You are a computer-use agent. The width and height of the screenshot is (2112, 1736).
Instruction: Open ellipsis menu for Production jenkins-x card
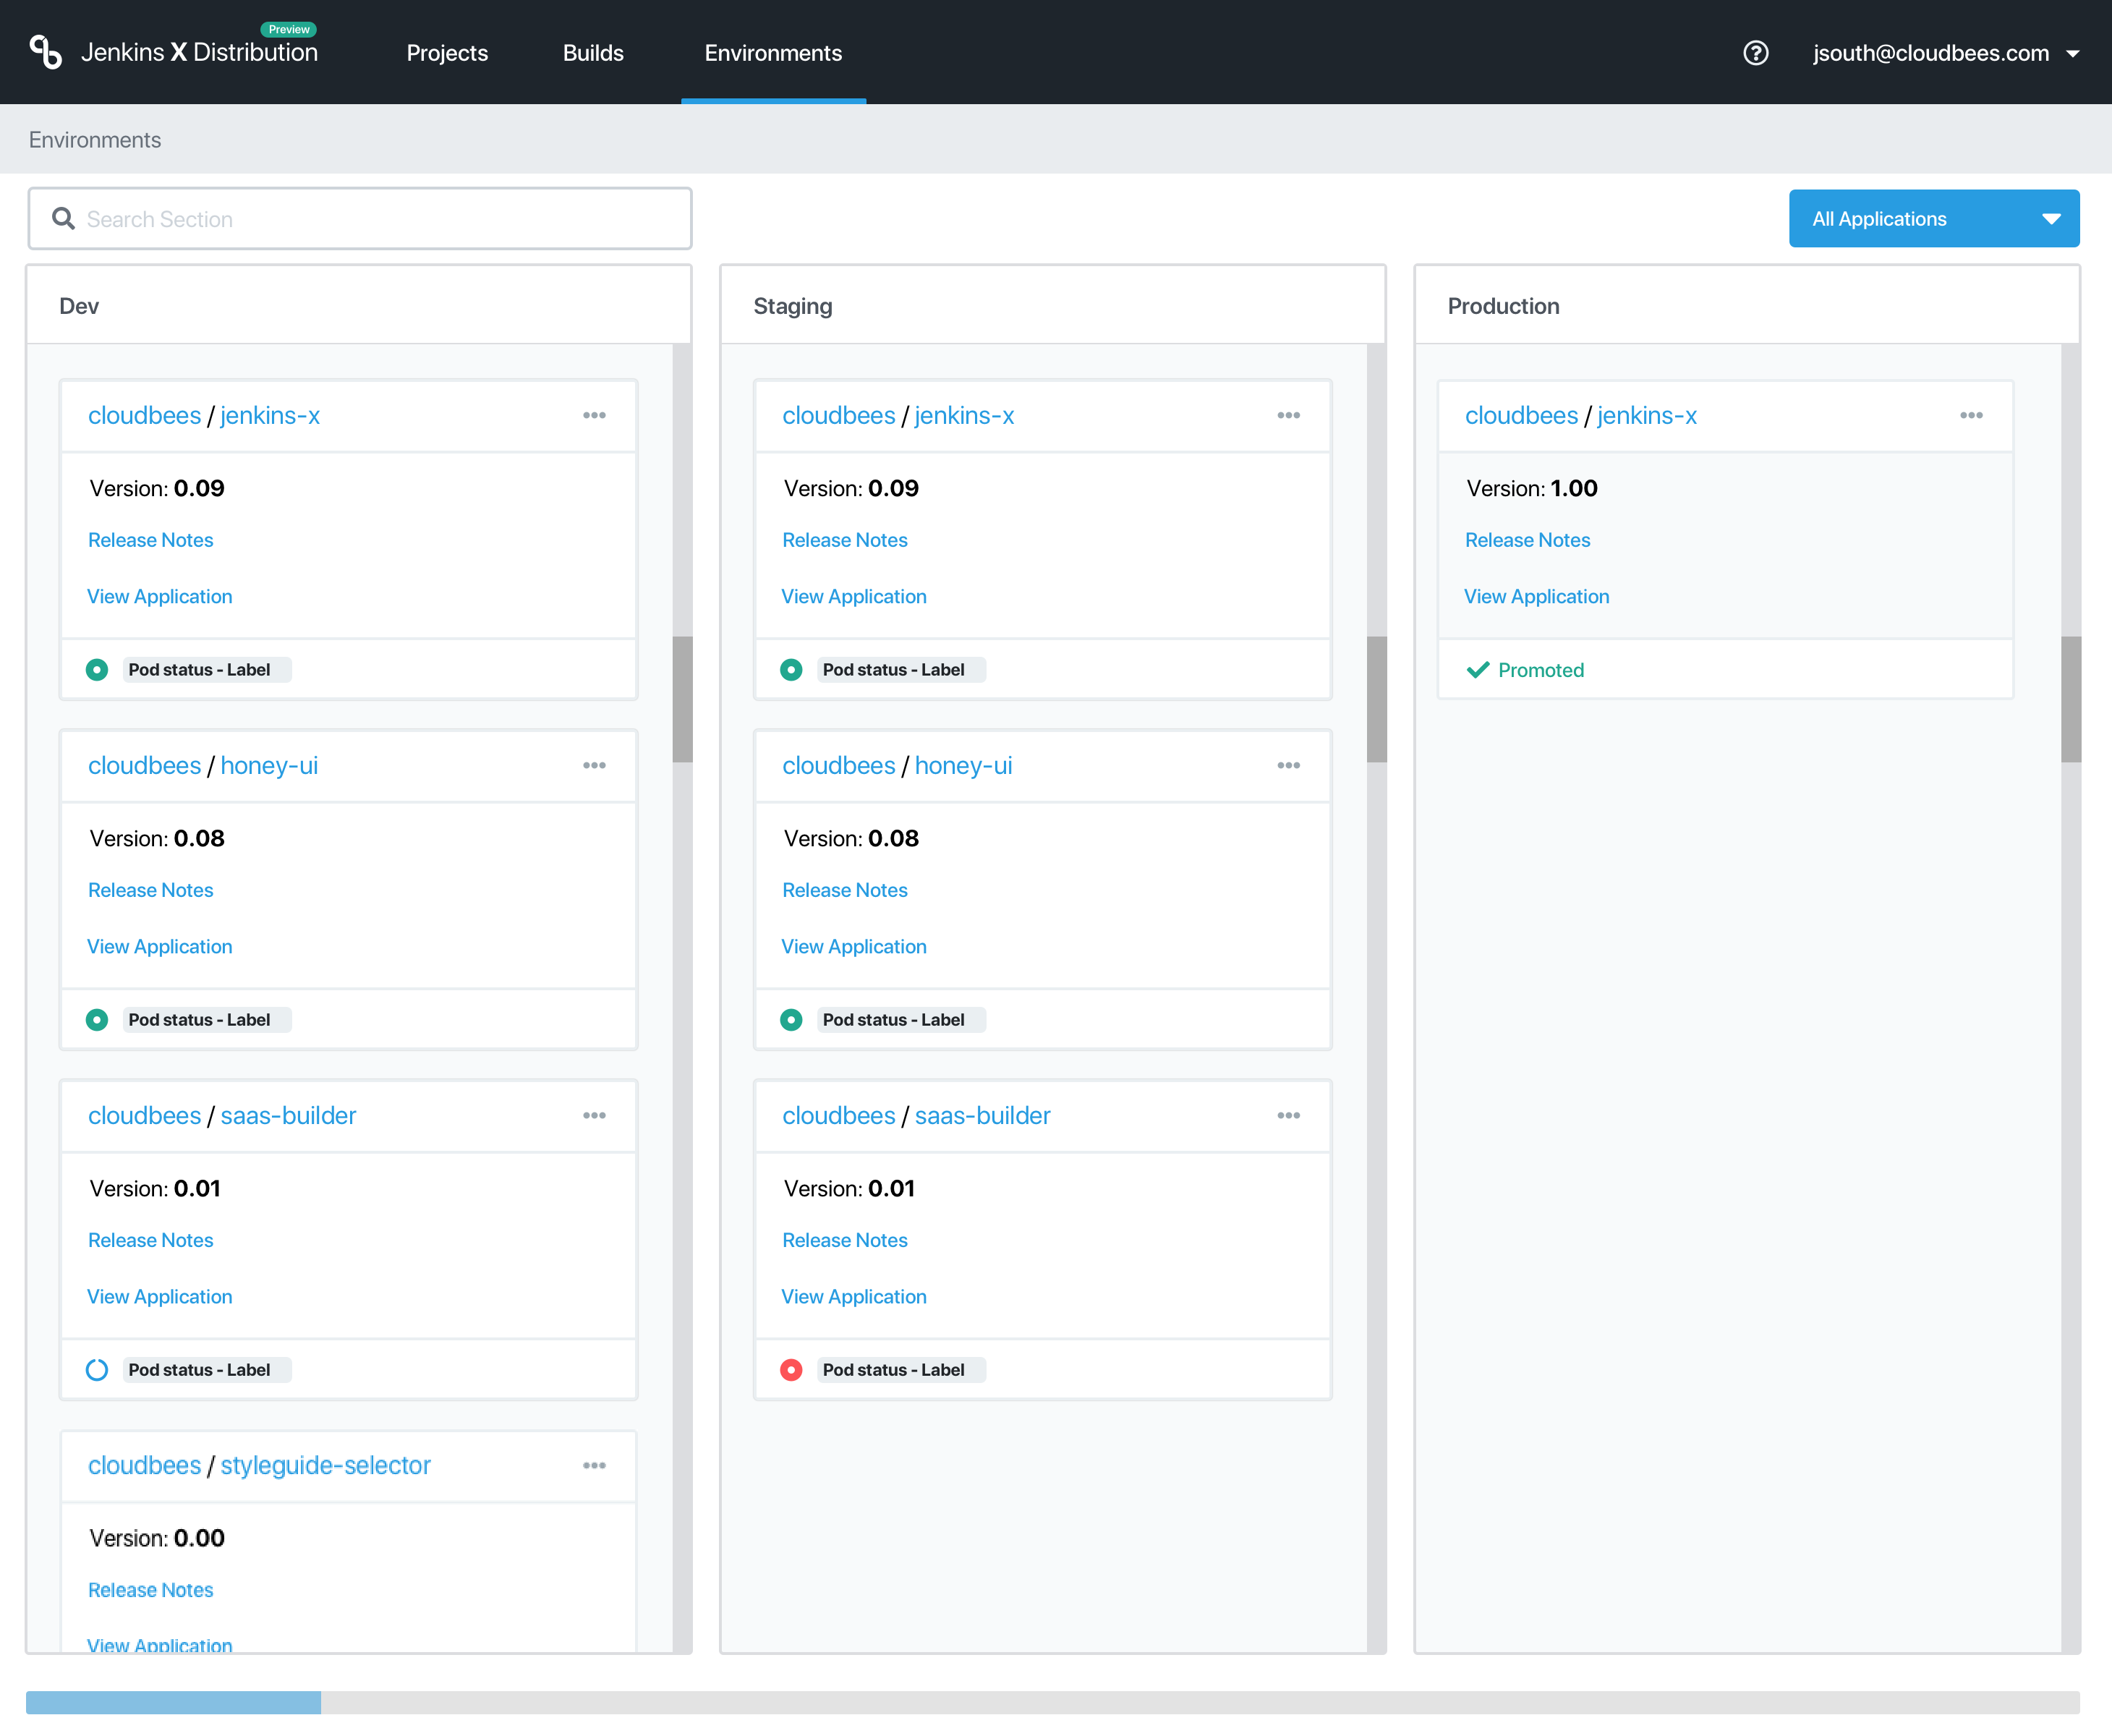pos(1971,415)
